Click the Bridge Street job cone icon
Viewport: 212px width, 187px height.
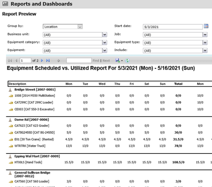[x=10, y=90]
